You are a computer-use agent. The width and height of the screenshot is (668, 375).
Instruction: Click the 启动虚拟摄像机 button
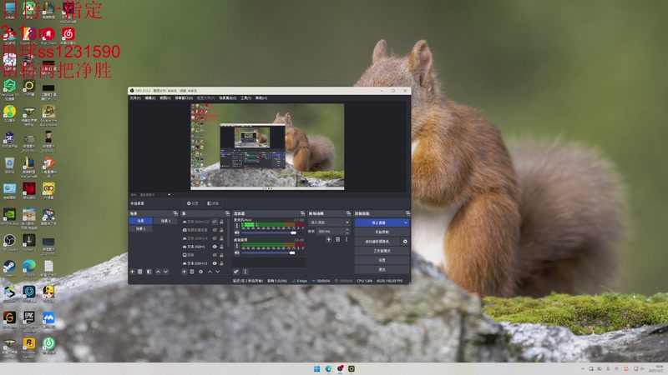pyautogui.click(x=377, y=242)
